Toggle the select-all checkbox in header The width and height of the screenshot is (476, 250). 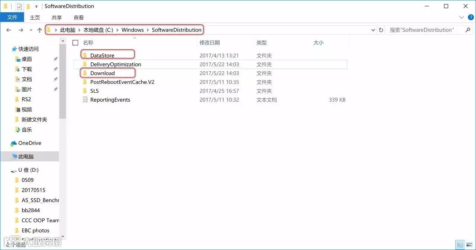(75, 43)
